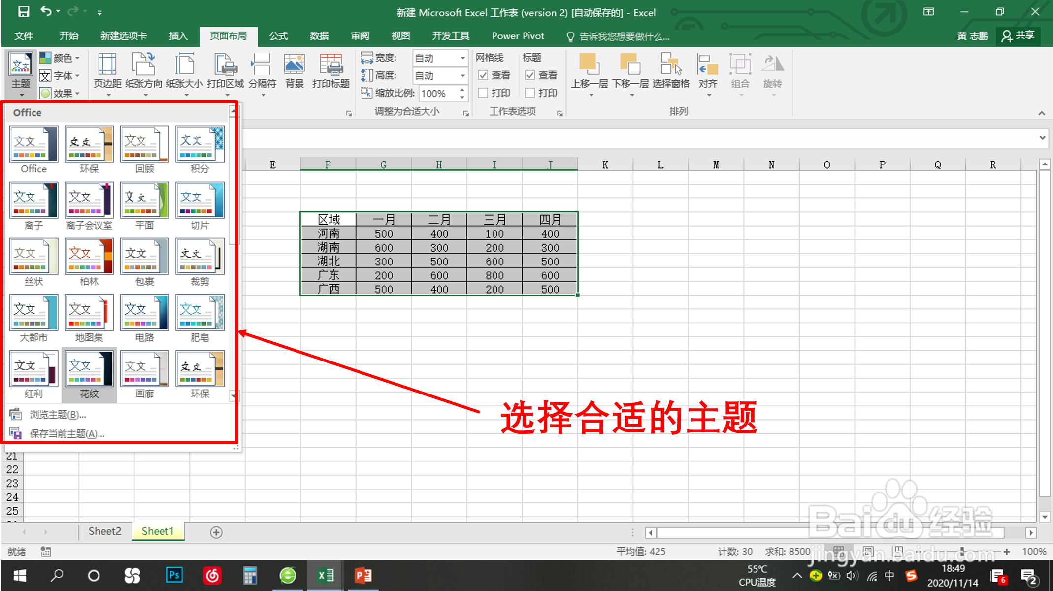Screen dimensions: 1053x591
Task: Expand the 宽度 width dropdown
Action: click(x=462, y=58)
